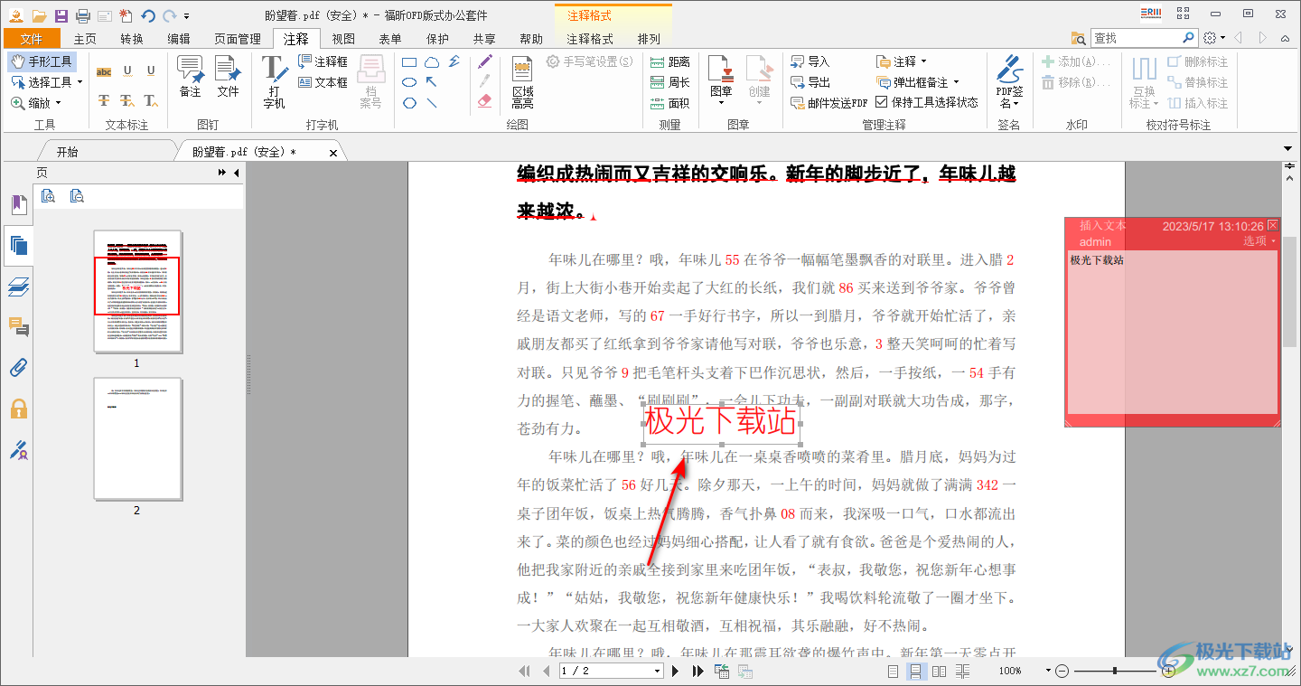The image size is (1301, 686).
Task: Switch to the 保护 ribbon tab
Action: (x=437, y=39)
